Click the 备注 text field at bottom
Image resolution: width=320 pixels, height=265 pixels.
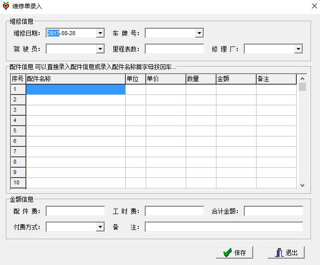(224, 227)
